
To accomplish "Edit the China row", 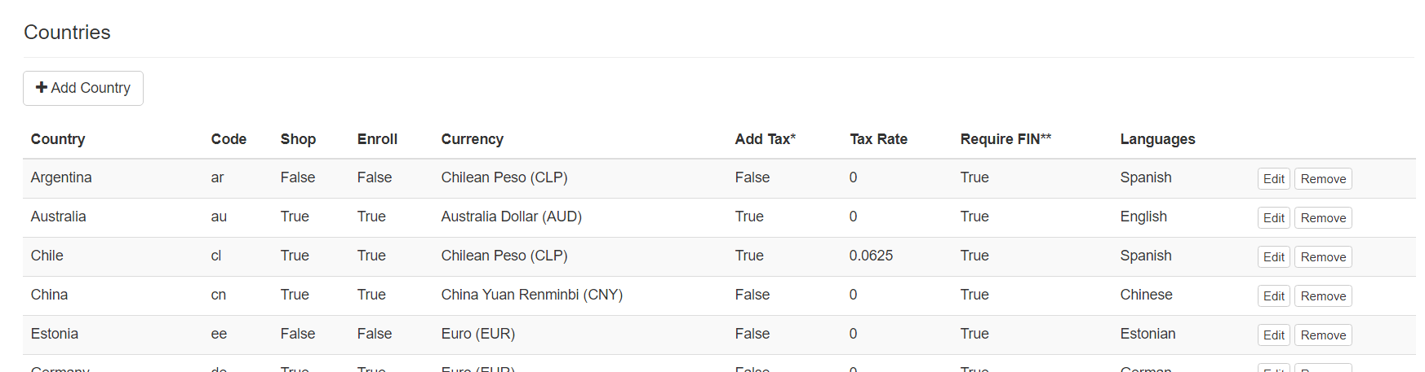I will (1273, 296).
